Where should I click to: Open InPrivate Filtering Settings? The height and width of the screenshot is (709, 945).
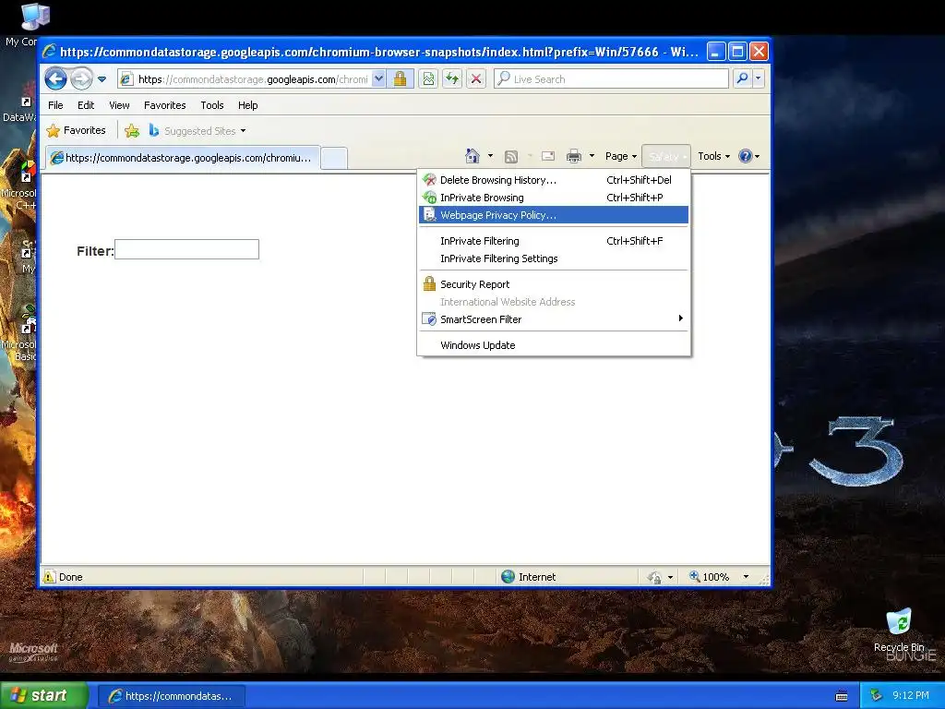coord(554,258)
